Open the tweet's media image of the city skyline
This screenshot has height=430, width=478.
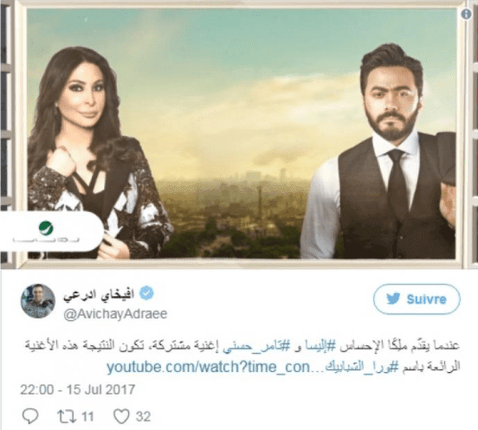[239, 134]
